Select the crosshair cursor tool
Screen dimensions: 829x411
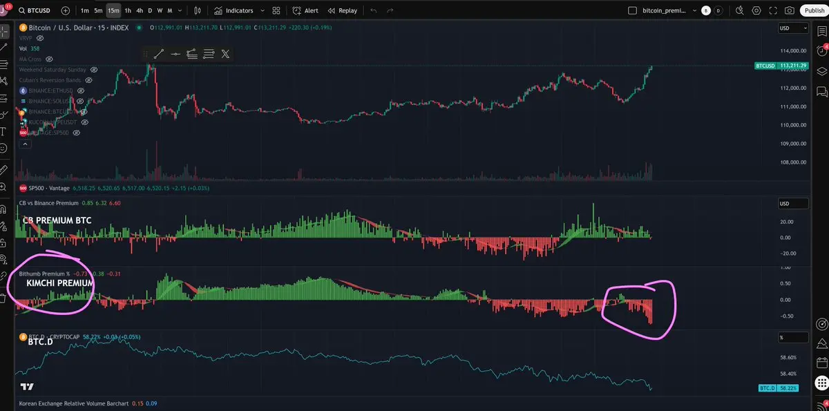pyautogui.click(x=5, y=31)
